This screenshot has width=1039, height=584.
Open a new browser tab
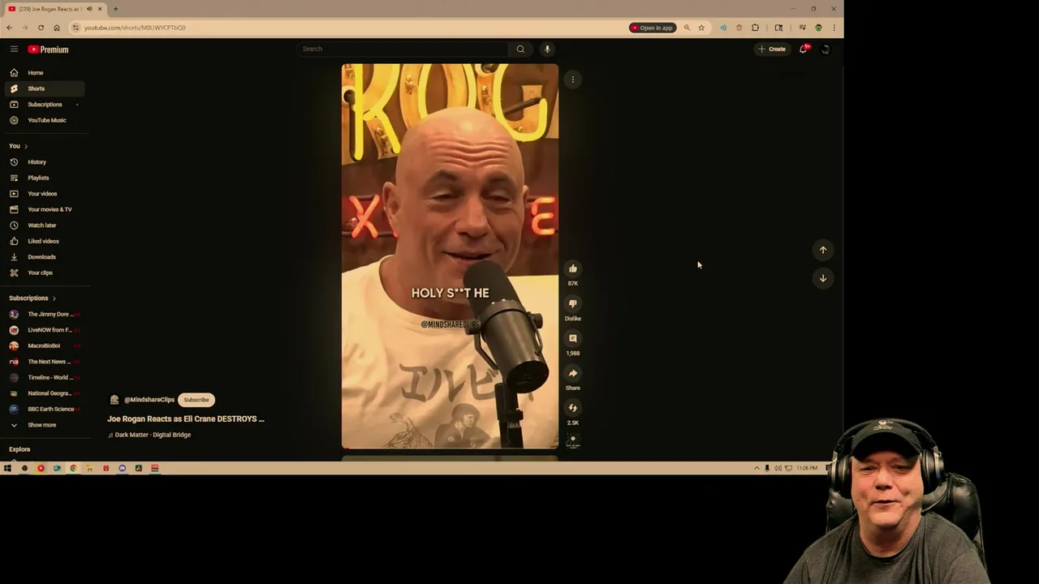tap(115, 9)
